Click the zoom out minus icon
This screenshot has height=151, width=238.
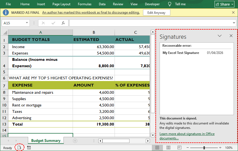point(188,148)
